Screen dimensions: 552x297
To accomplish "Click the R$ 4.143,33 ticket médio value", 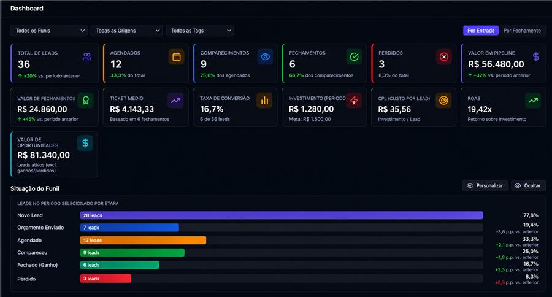I will click(132, 109).
